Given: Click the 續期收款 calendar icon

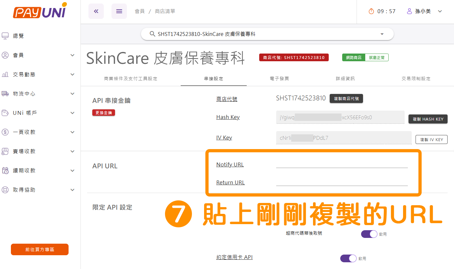Looking at the screenshot, I should [5, 171].
